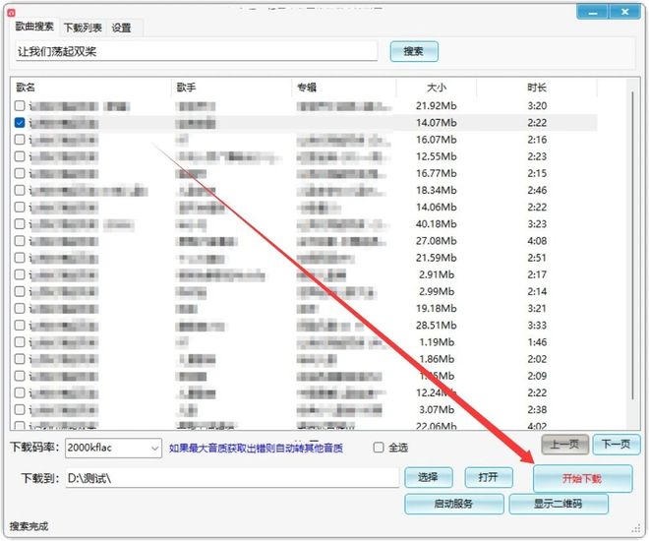Click the song search input field

(x=197, y=51)
